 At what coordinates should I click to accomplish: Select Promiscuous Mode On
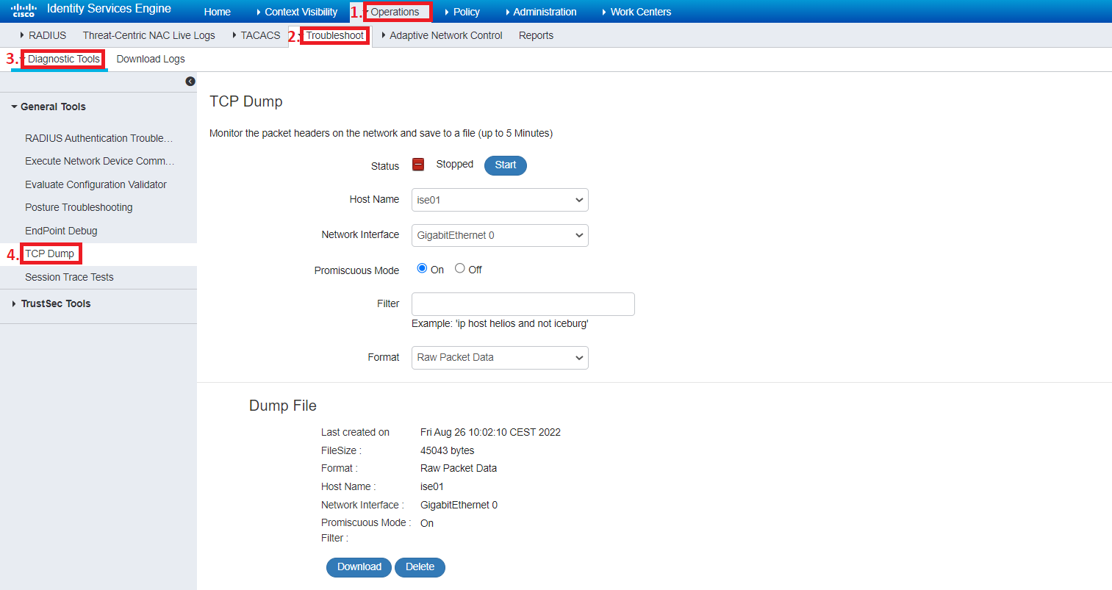(422, 268)
